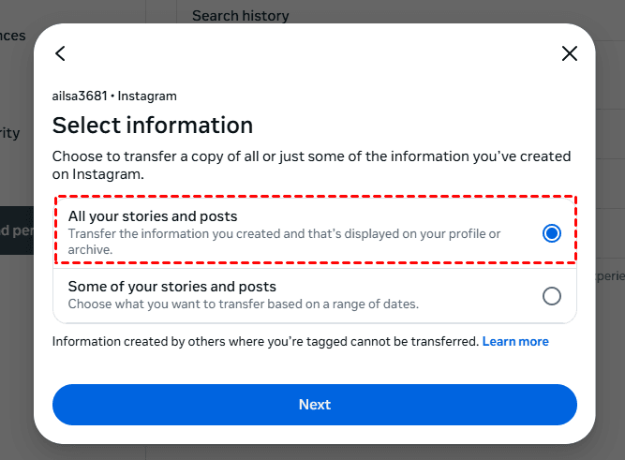Click Search history behind the dialog
625x460 pixels.
(241, 15)
